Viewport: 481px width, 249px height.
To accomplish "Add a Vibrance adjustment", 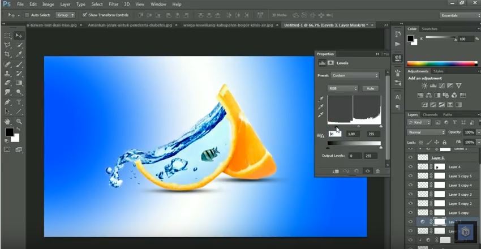I will (458, 86).
